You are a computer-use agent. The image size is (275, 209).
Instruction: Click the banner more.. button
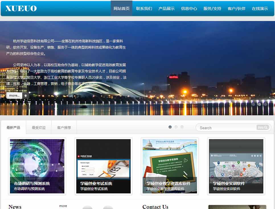tap(14, 96)
